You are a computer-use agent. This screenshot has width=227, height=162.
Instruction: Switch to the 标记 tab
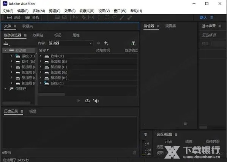pyautogui.click(x=58, y=35)
